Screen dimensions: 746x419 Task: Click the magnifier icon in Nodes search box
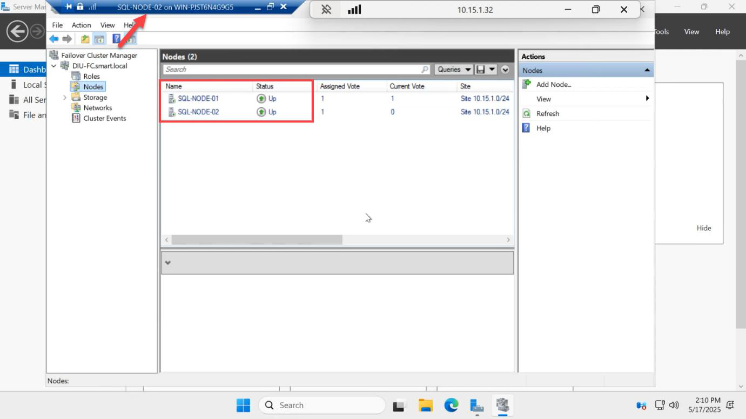pos(425,70)
